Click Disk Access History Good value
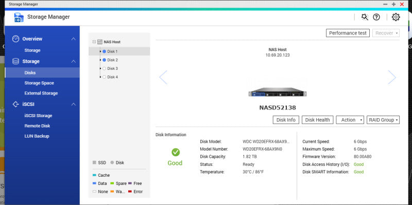This screenshot has width=412, height=205. 358,164
